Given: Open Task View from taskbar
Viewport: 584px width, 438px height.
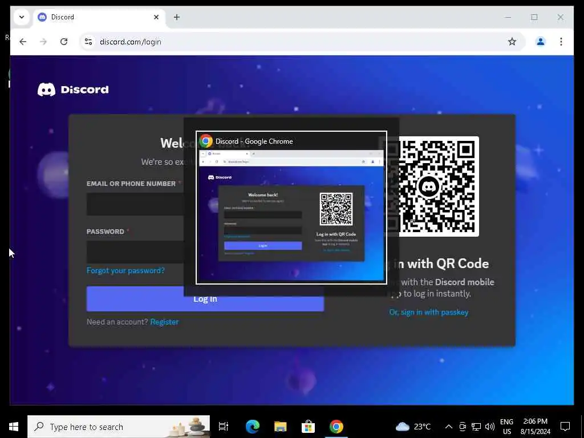Looking at the screenshot, I should click(x=224, y=427).
